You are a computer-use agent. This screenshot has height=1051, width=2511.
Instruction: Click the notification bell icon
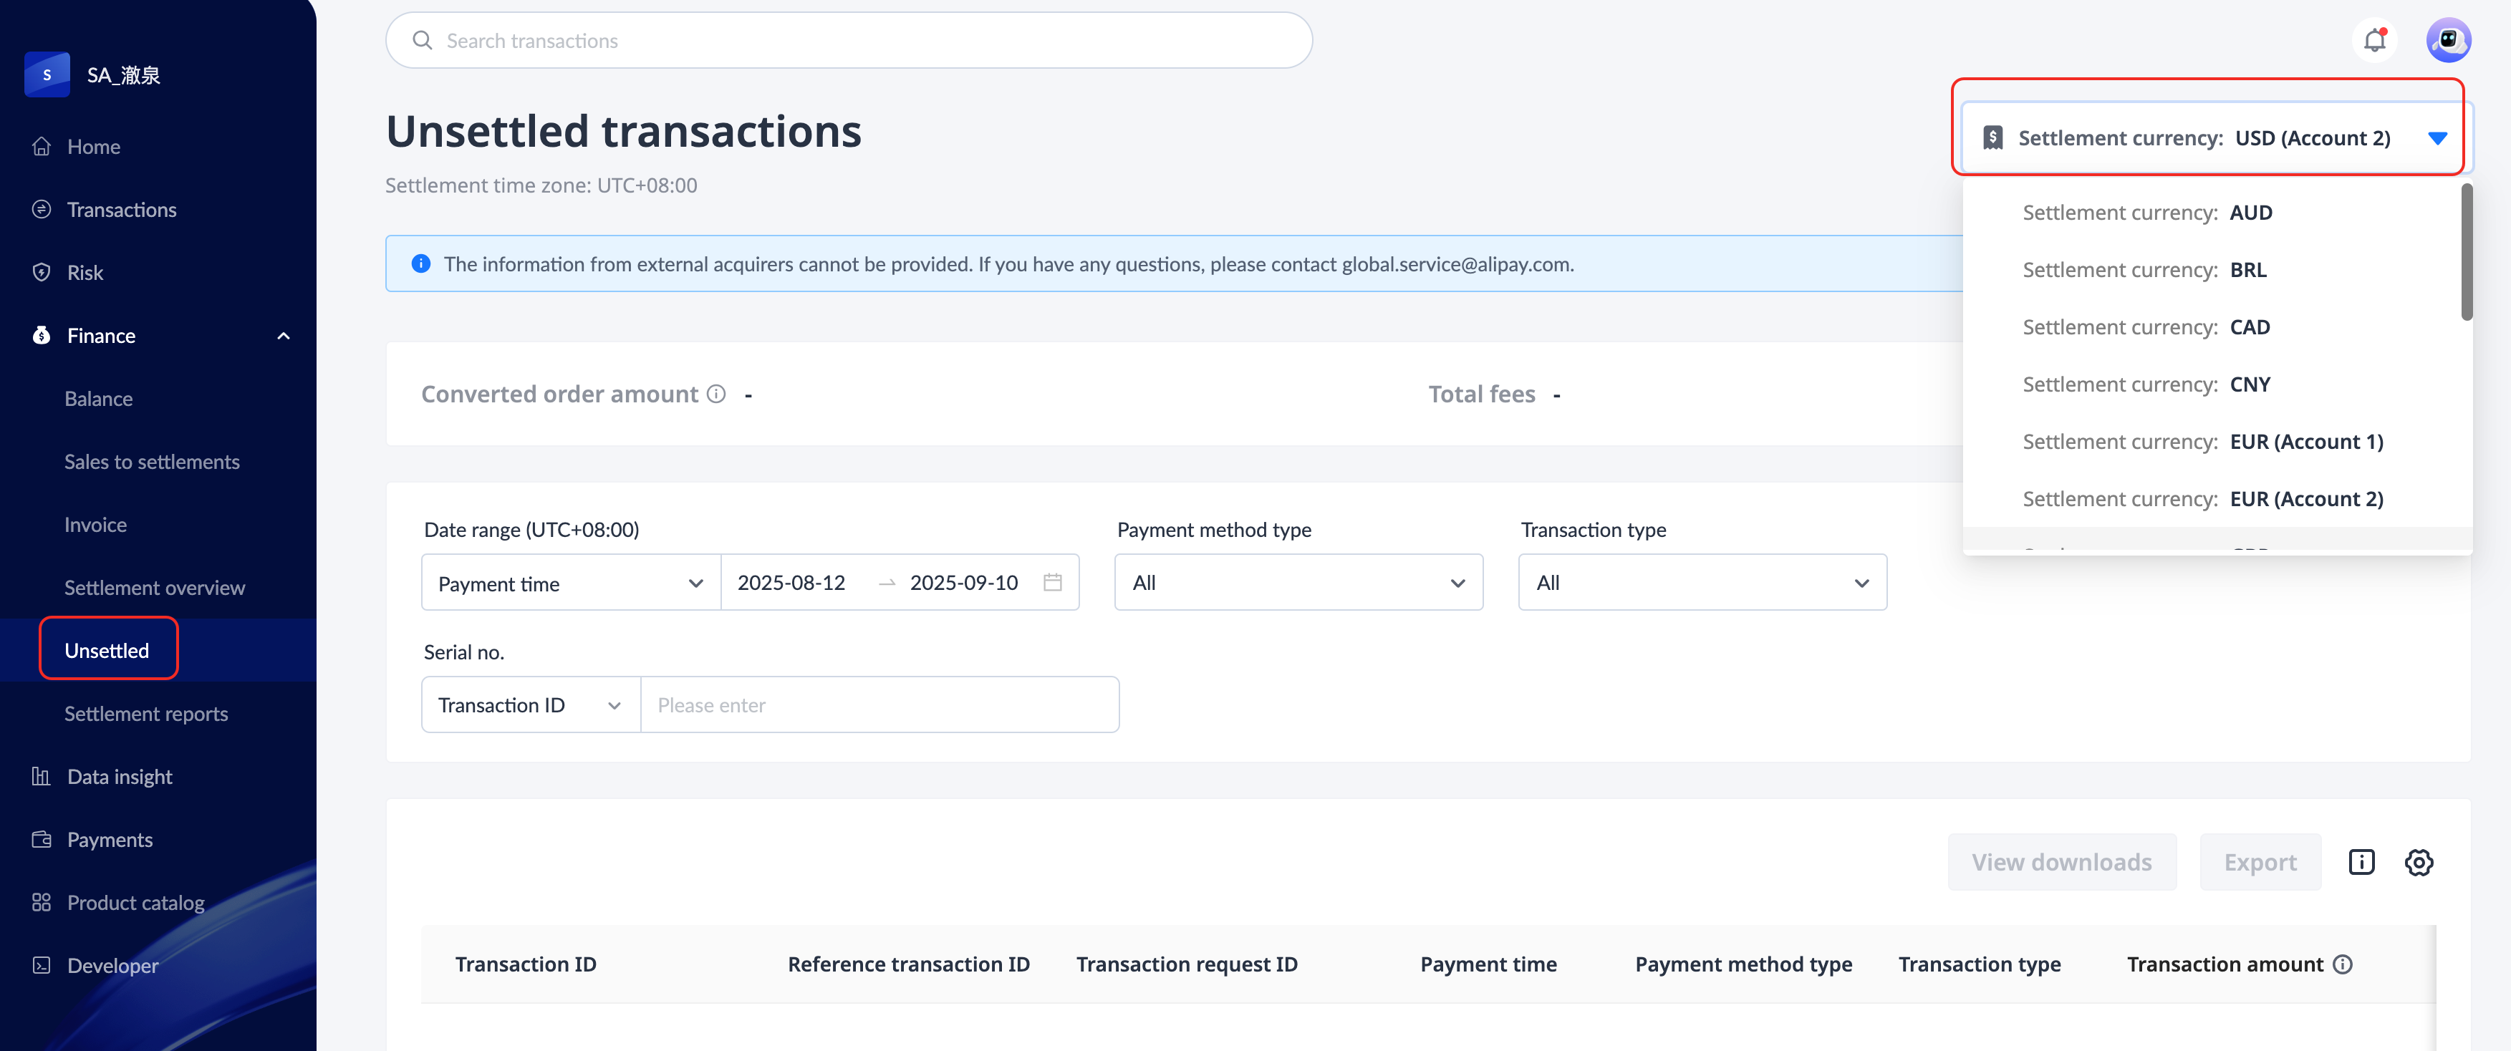coord(2374,41)
